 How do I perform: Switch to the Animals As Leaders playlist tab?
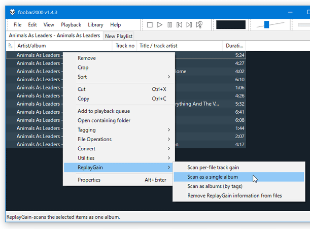tap(54, 36)
